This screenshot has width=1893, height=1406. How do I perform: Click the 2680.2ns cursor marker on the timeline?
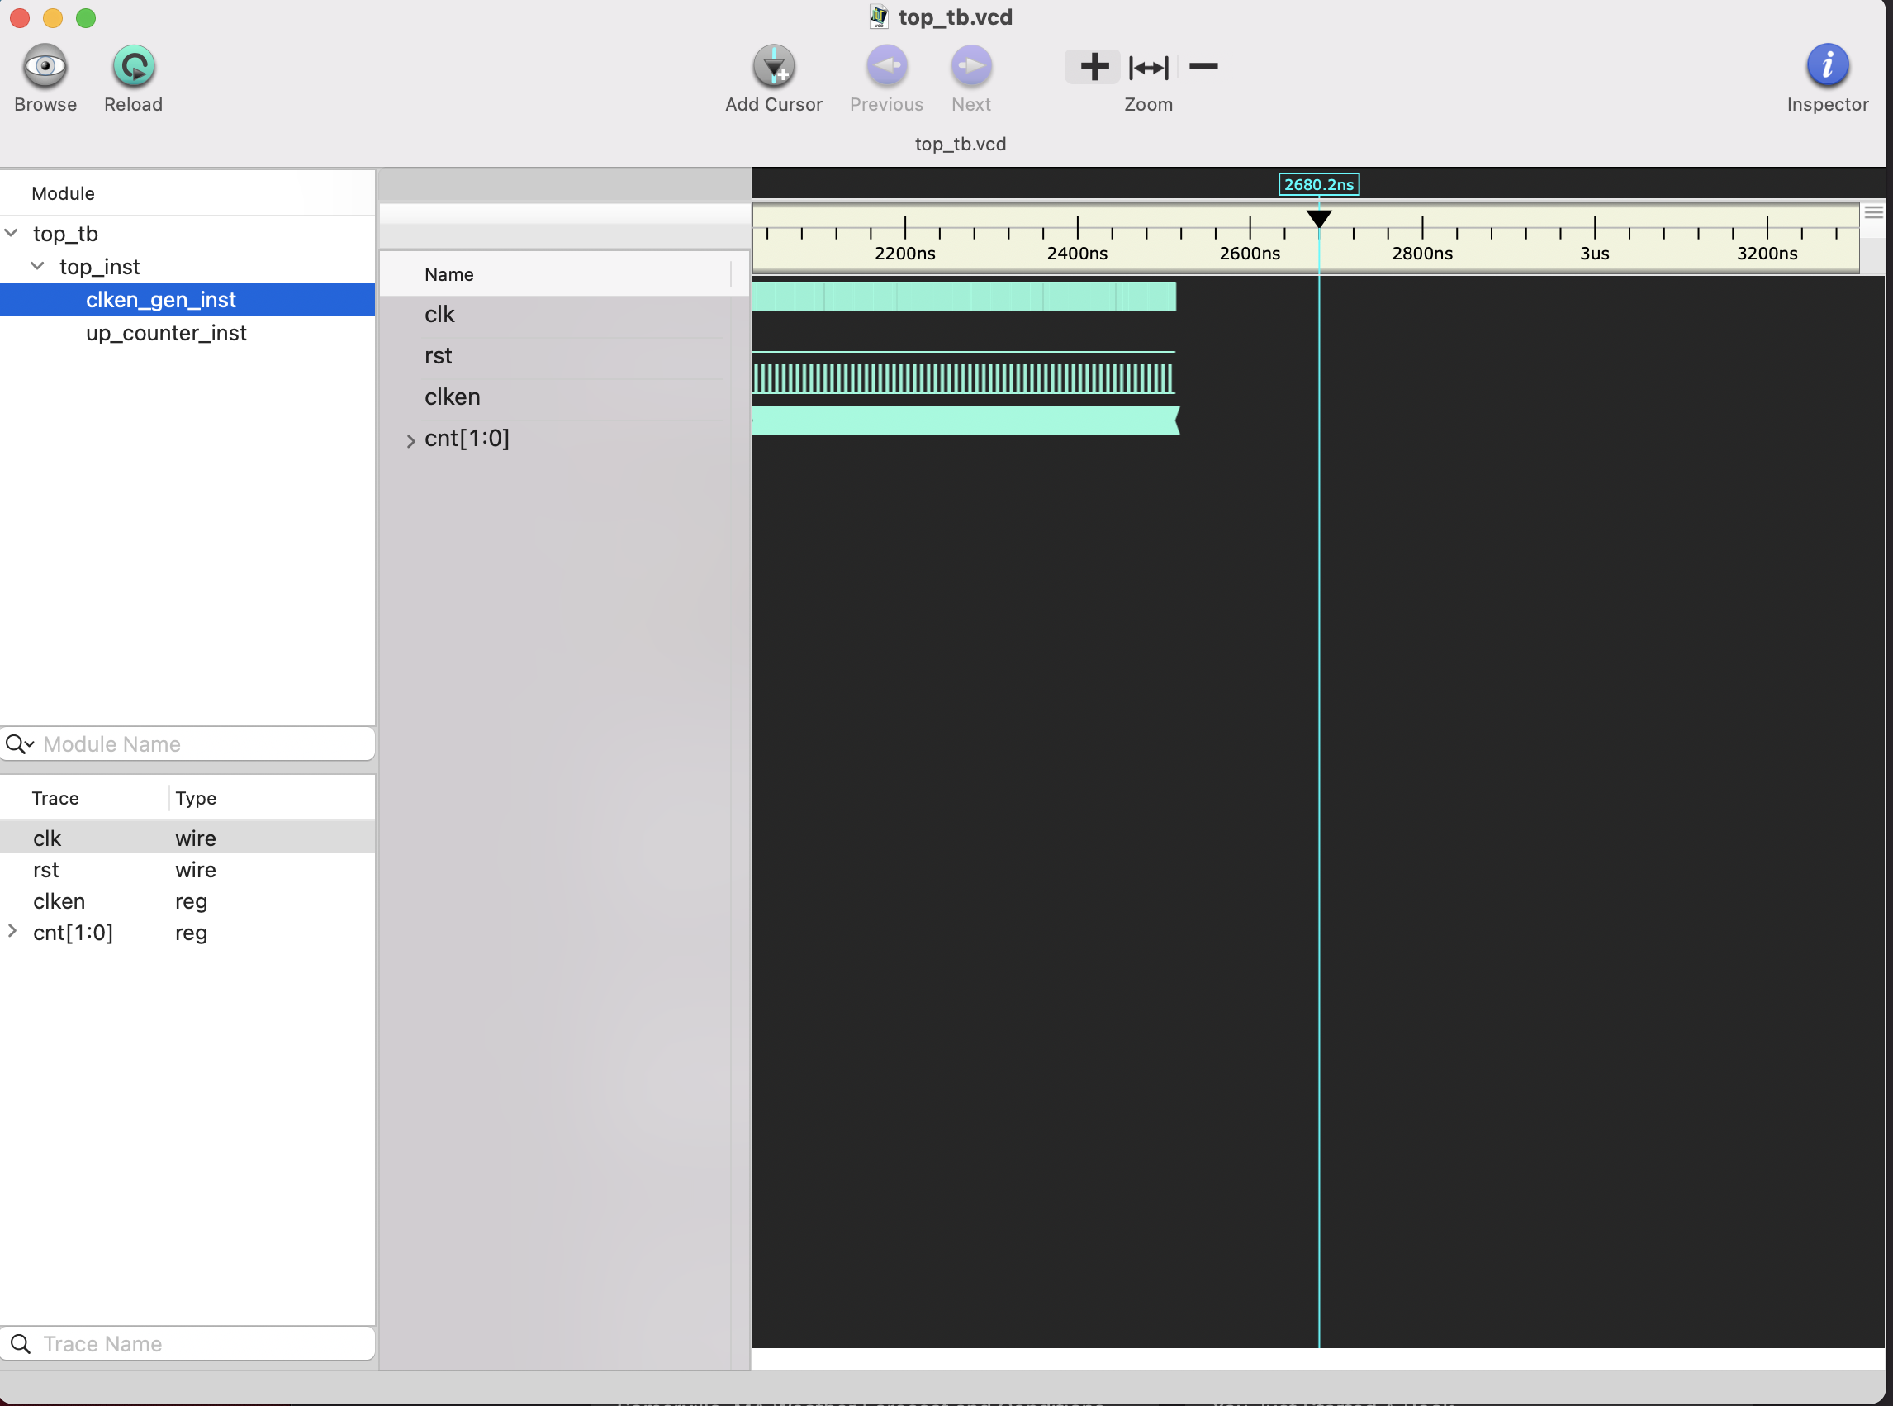pos(1319,184)
